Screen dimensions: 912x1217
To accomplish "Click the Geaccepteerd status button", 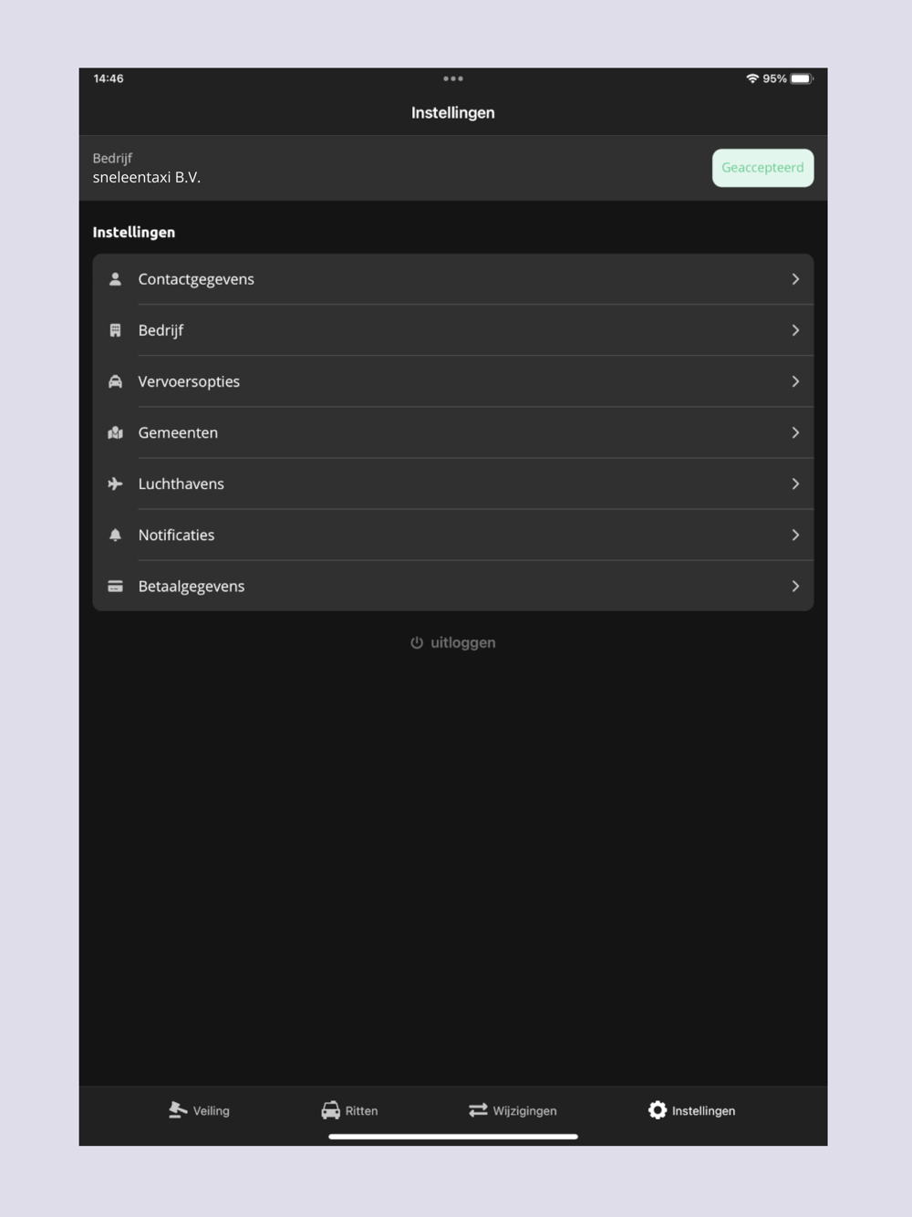I will point(762,168).
